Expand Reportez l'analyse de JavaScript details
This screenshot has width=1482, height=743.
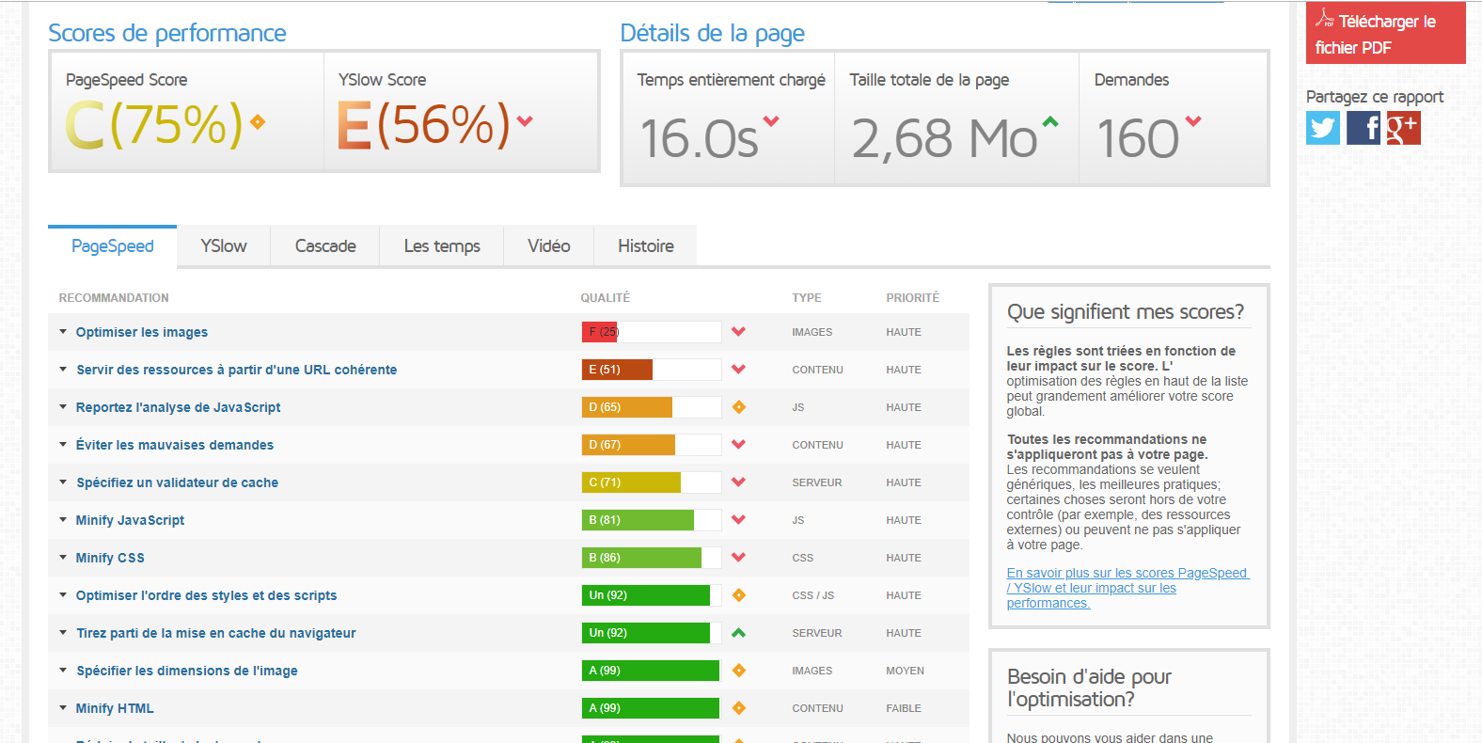pos(63,407)
